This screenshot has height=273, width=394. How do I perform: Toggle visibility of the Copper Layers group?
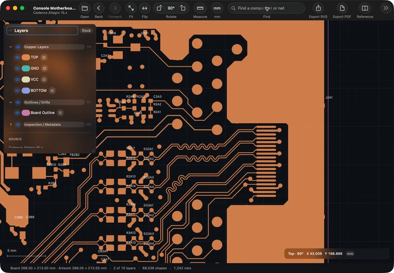[x=18, y=47]
